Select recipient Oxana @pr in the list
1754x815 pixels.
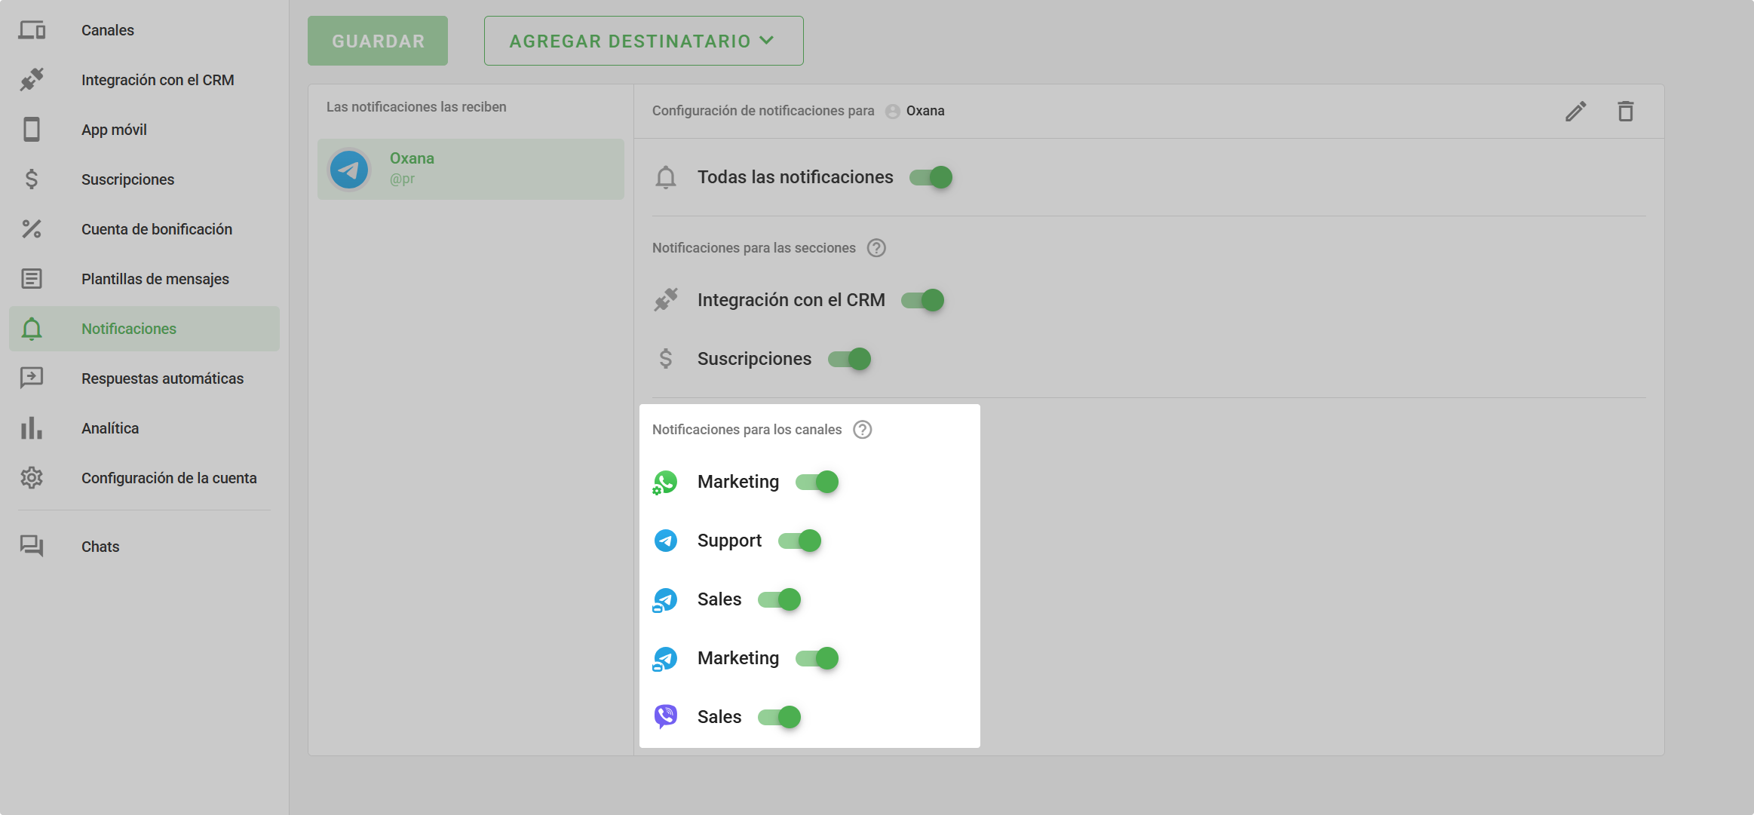click(x=471, y=169)
